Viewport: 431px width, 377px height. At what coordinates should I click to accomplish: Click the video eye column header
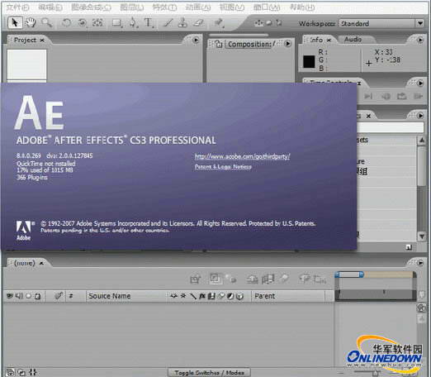tap(10, 296)
